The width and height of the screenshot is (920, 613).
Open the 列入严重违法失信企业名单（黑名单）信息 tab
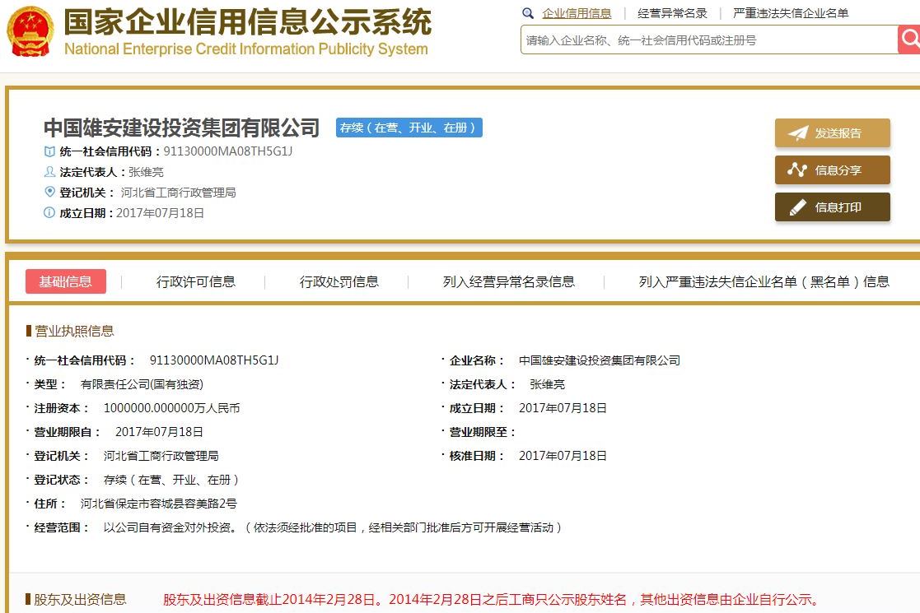point(764,281)
